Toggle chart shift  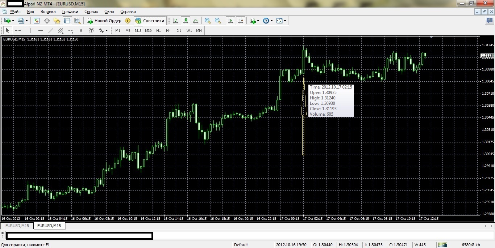pos(240,21)
